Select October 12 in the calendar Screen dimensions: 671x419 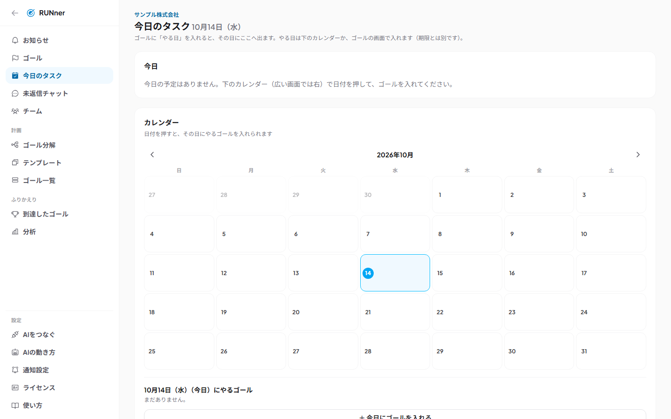[x=251, y=273]
